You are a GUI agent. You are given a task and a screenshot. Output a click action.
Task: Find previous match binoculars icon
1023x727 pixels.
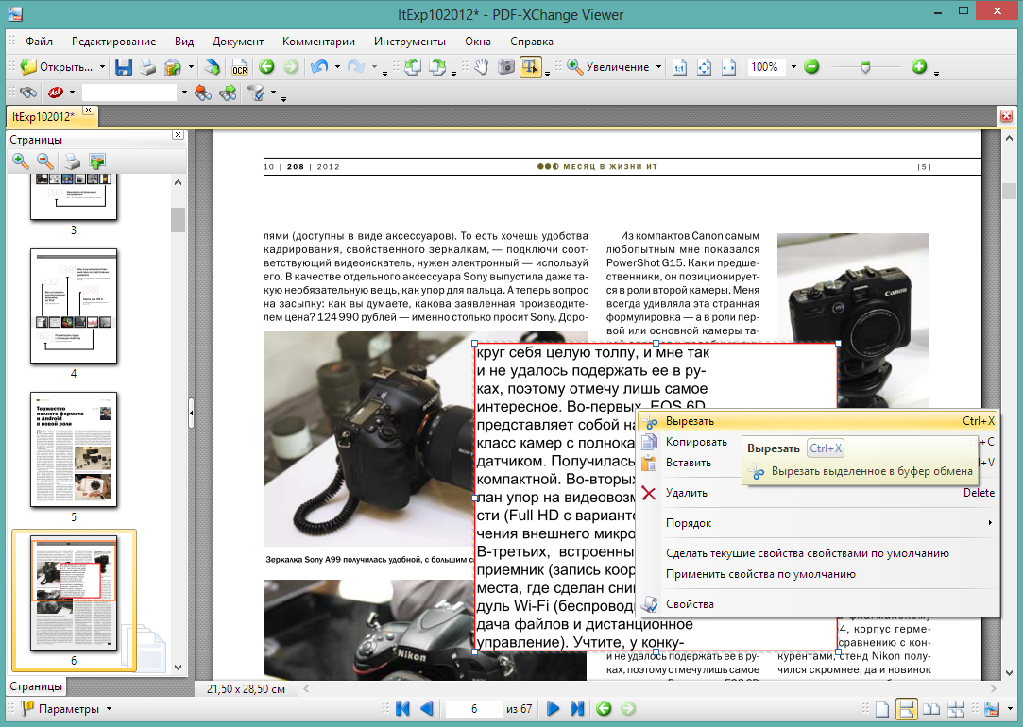pos(203,93)
